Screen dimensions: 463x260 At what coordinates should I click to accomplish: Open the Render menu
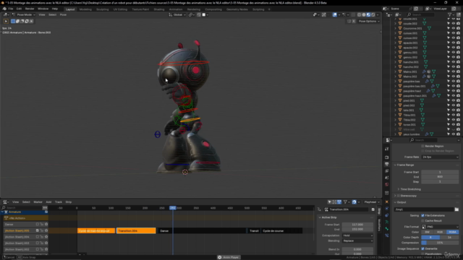(30, 9)
